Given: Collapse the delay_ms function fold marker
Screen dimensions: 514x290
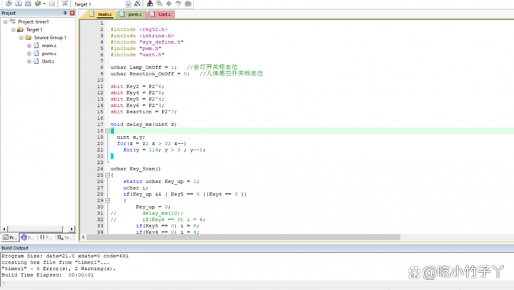Looking at the screenshot, I should click(108, 131).
